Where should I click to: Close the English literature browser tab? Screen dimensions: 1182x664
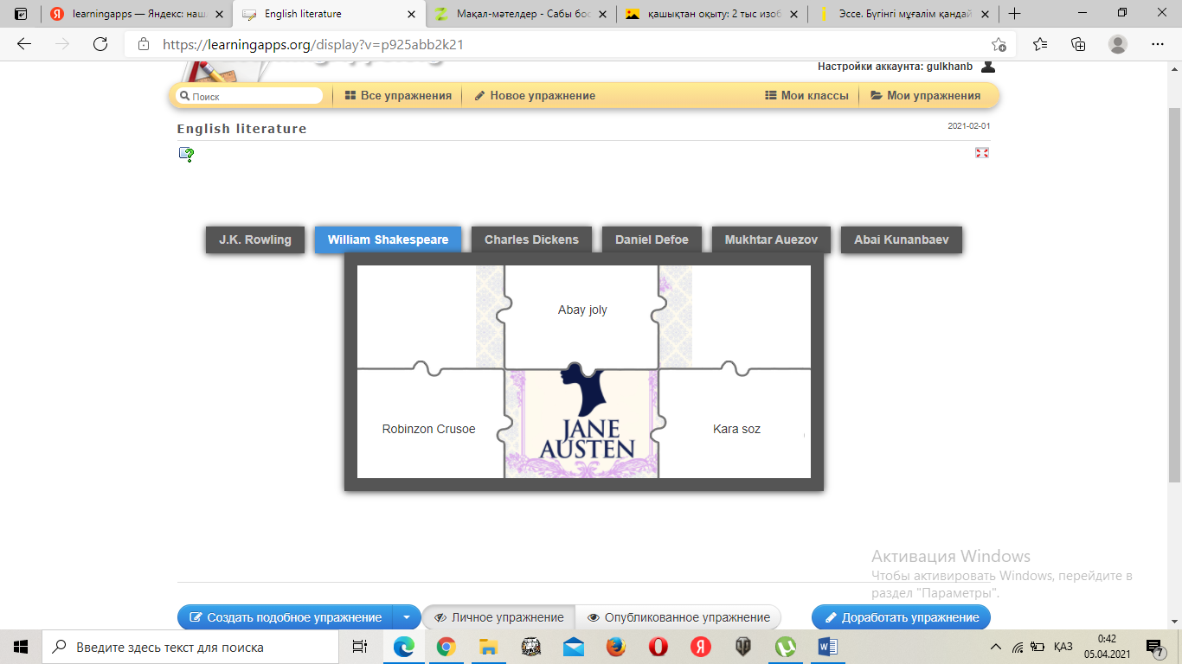(x=409, y=14)
